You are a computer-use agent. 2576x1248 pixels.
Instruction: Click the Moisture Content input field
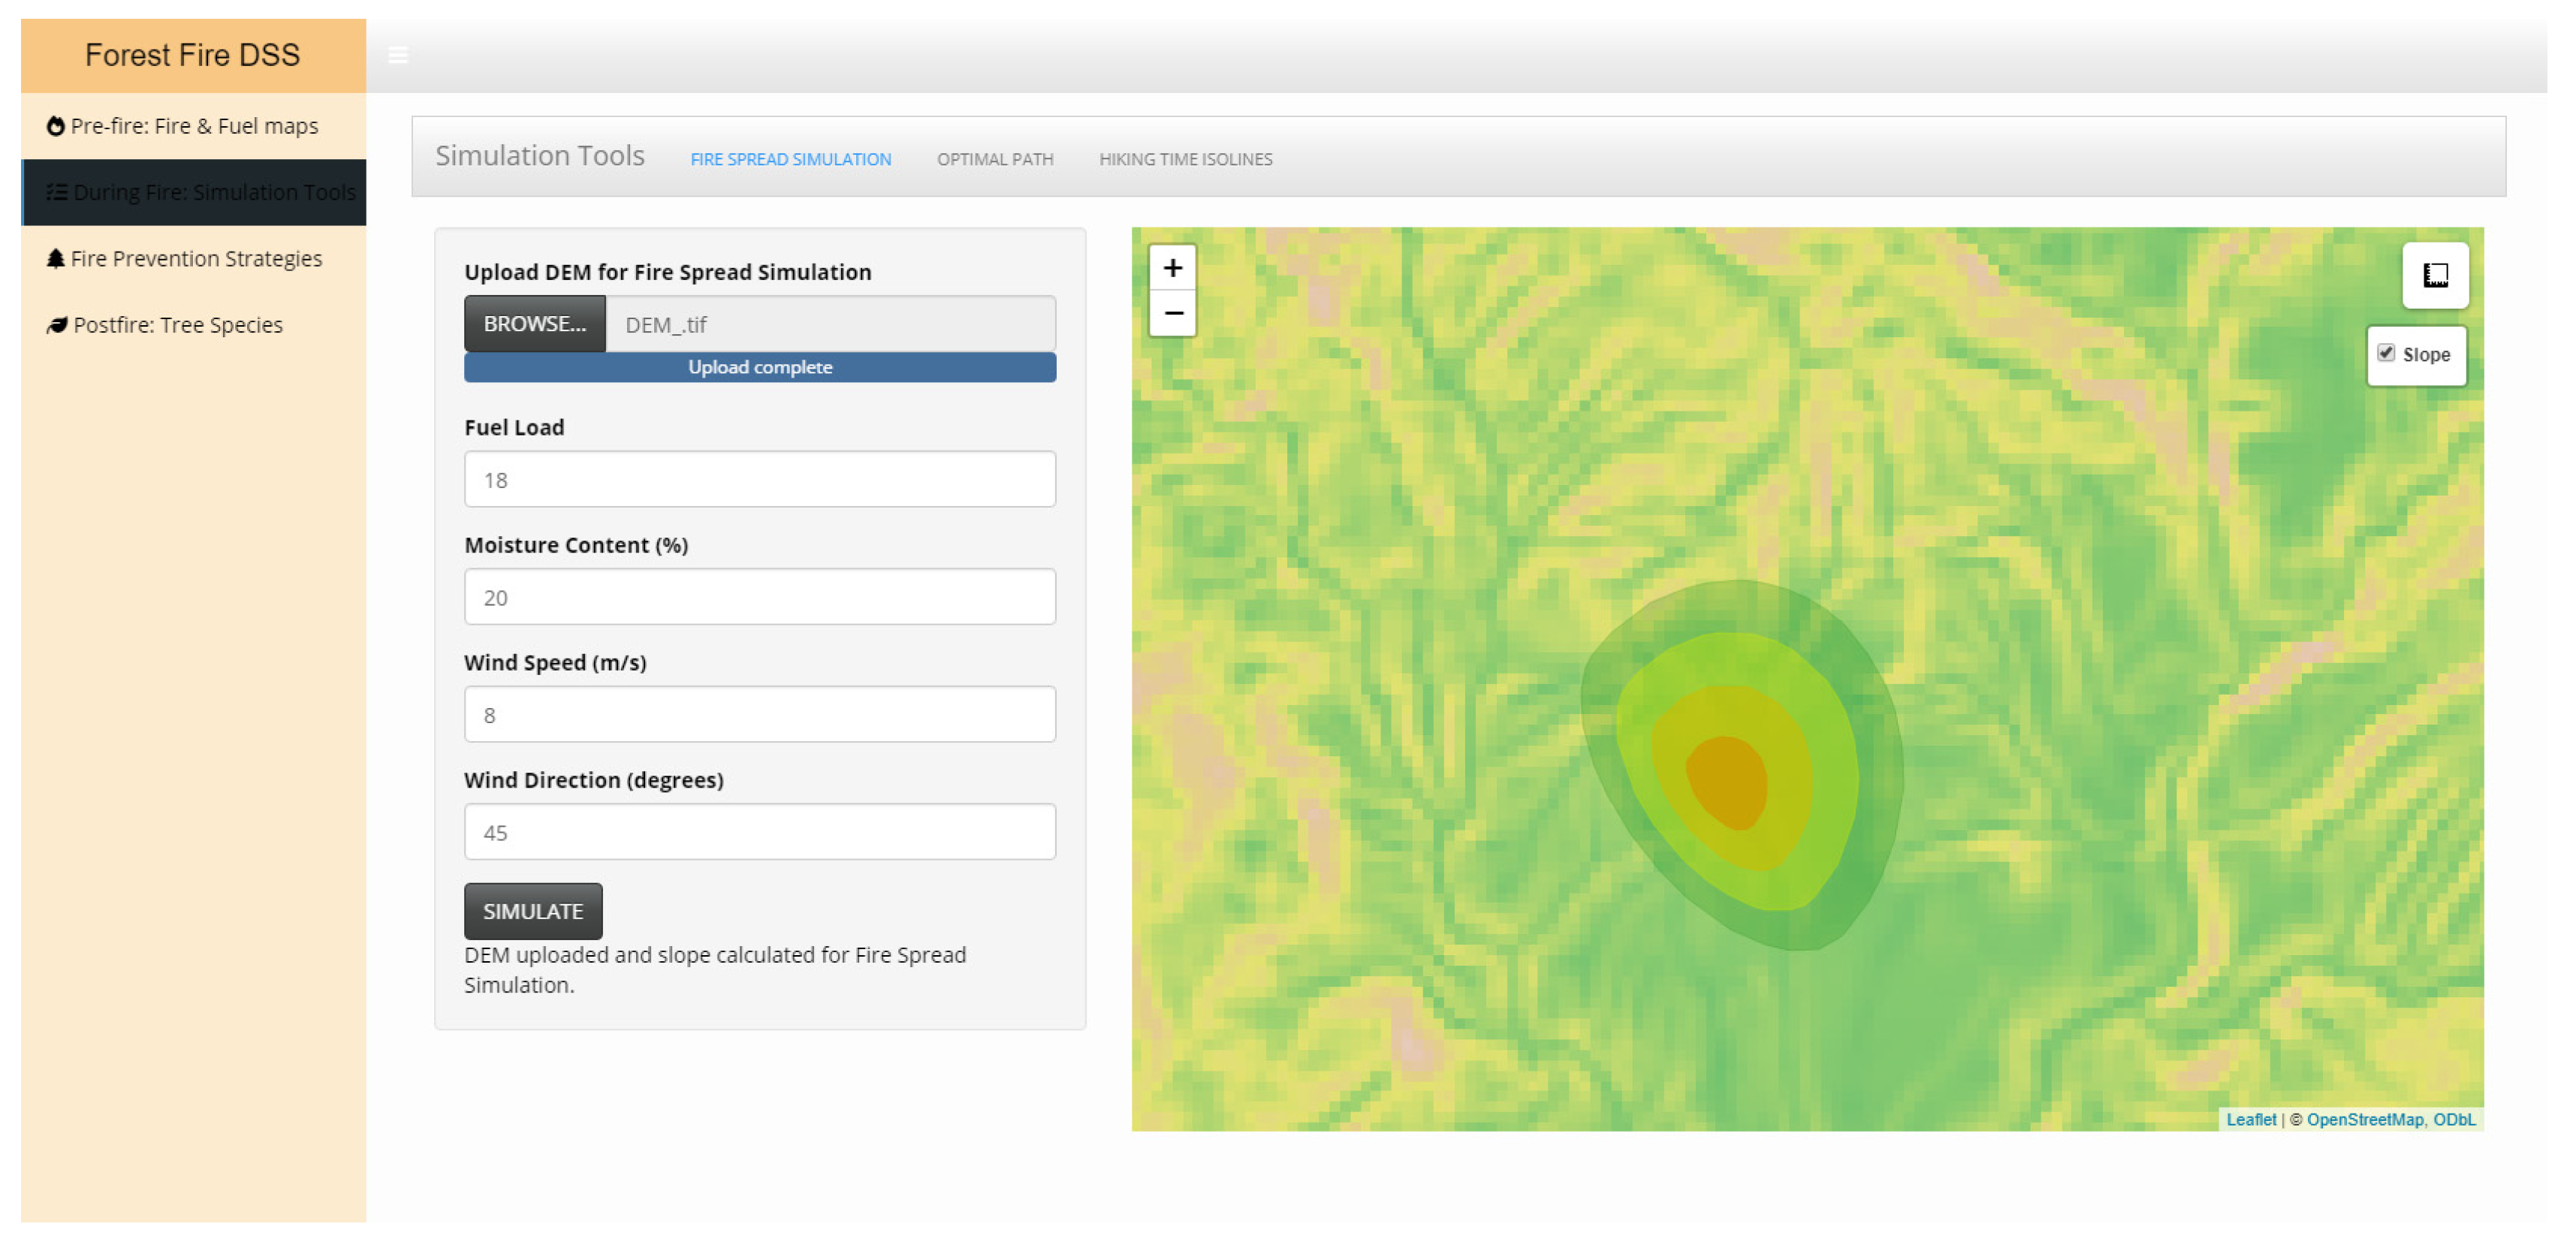(x=759, y=597)
